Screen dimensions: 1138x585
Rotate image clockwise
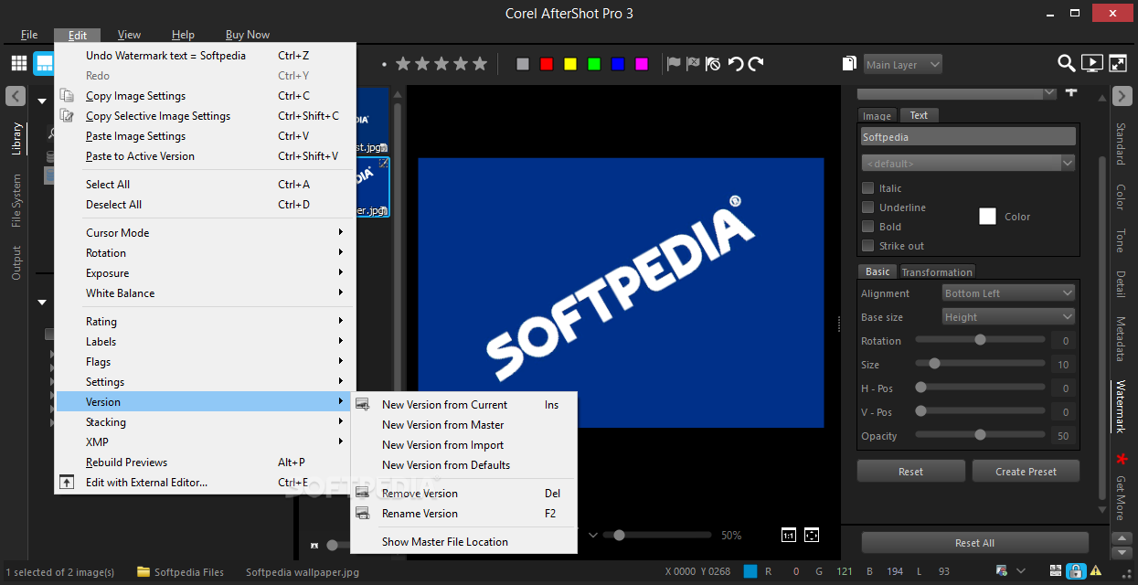[756, 64]
